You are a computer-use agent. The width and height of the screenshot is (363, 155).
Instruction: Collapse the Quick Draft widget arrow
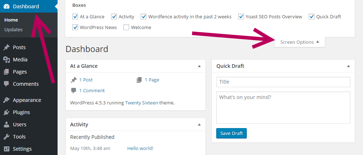click(x=348, y=66)
